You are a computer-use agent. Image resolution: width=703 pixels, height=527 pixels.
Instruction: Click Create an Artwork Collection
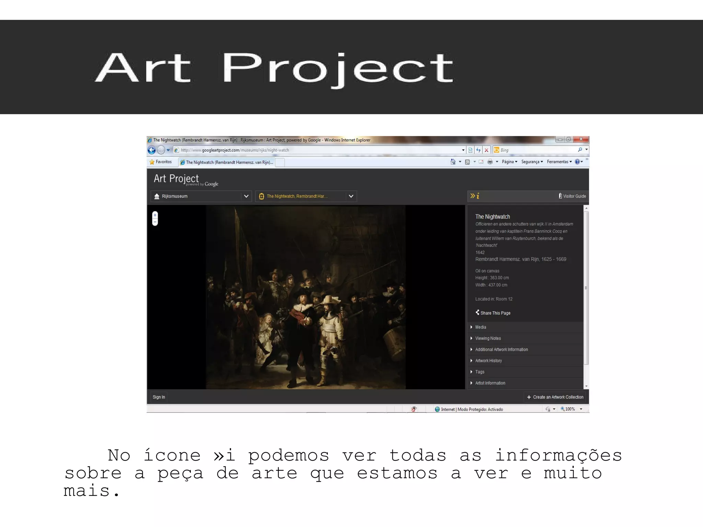(x=555, y=397)
